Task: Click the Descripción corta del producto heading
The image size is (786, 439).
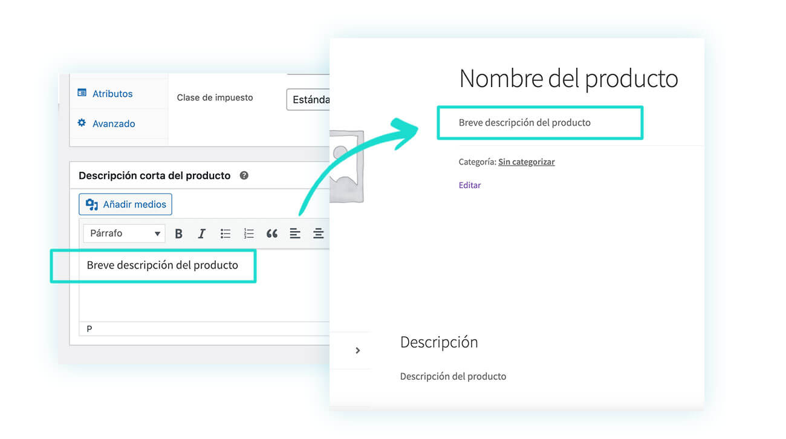Action: 155,175
